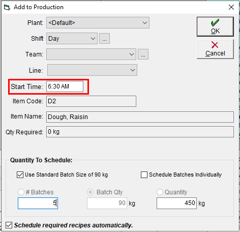Close the Add to Production dialog
Screen dimensions: 240x232
coord(231,7)
